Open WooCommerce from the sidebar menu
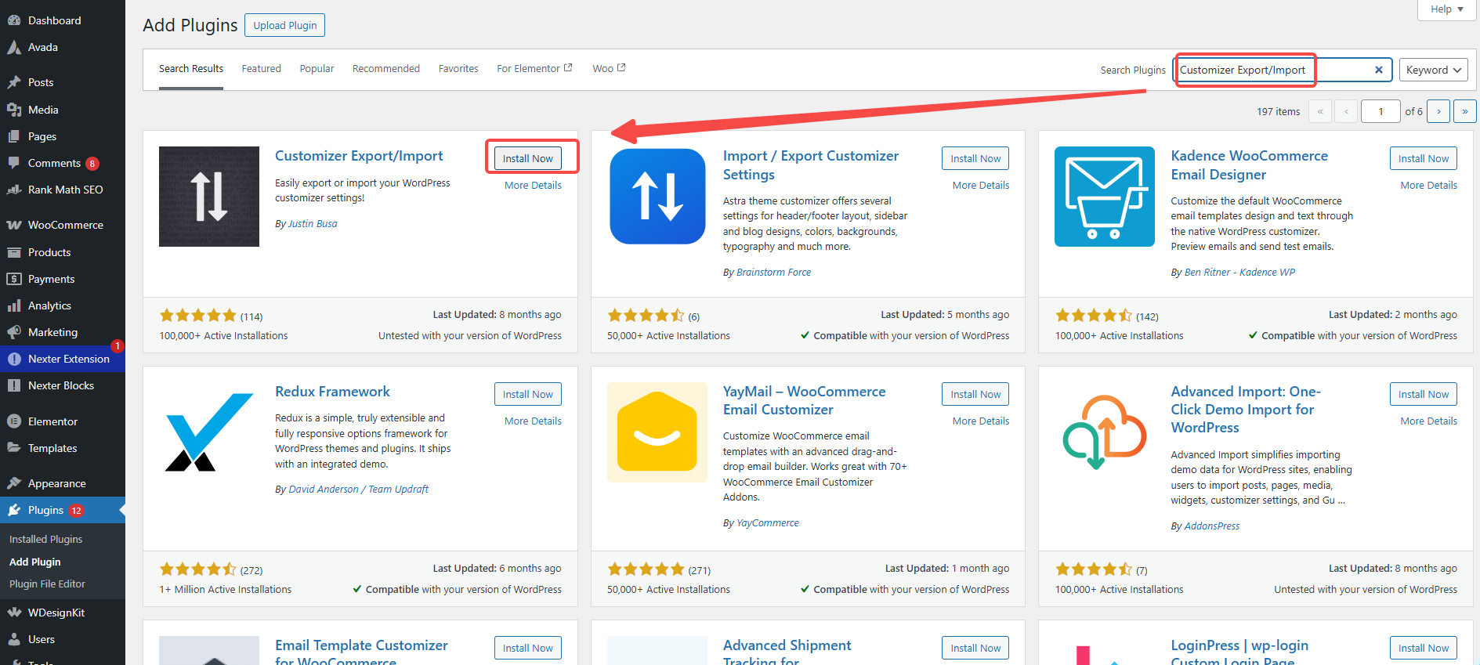Viewport: 1480px width, 665px height. coord(65,225)
